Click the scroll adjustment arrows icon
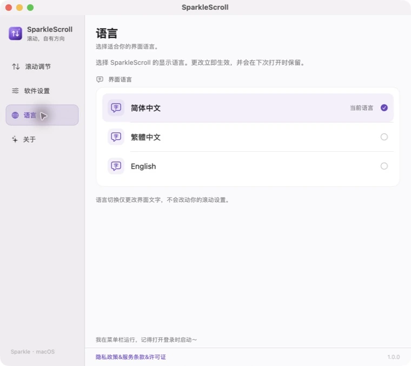The height and width of the screenshot is (366, 411). tap(16, 66)
